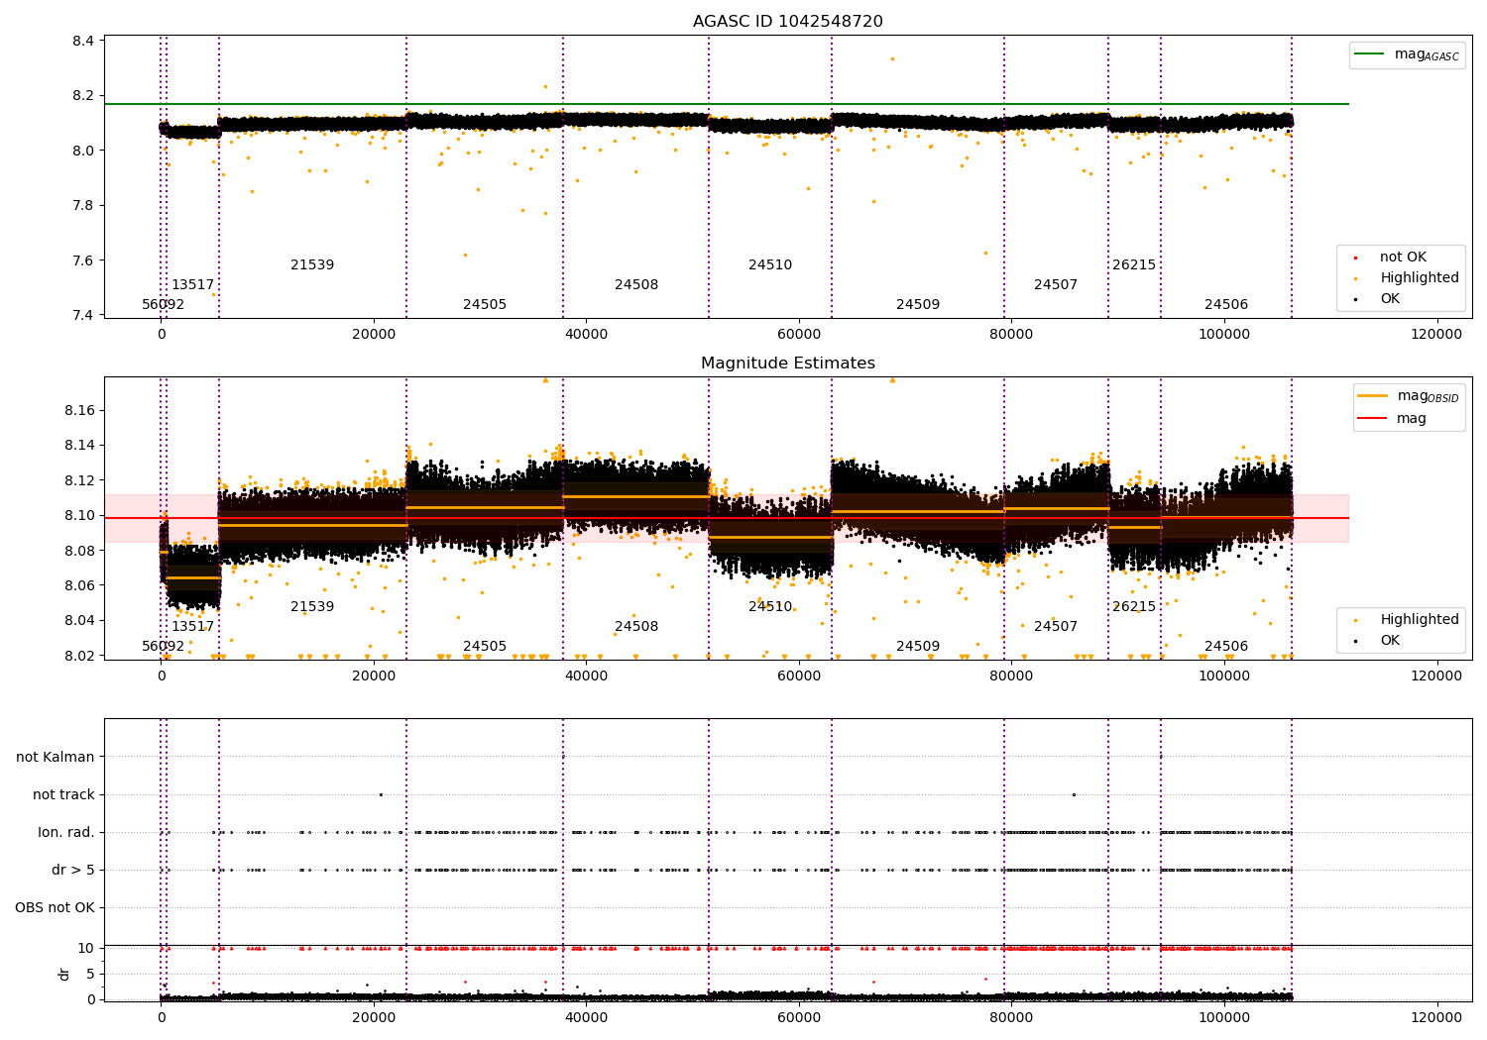This screenshot has height=1040, width=1487.
Task: Click the title 'AGASC ID 1042548720'
Action: coord(787,22)
